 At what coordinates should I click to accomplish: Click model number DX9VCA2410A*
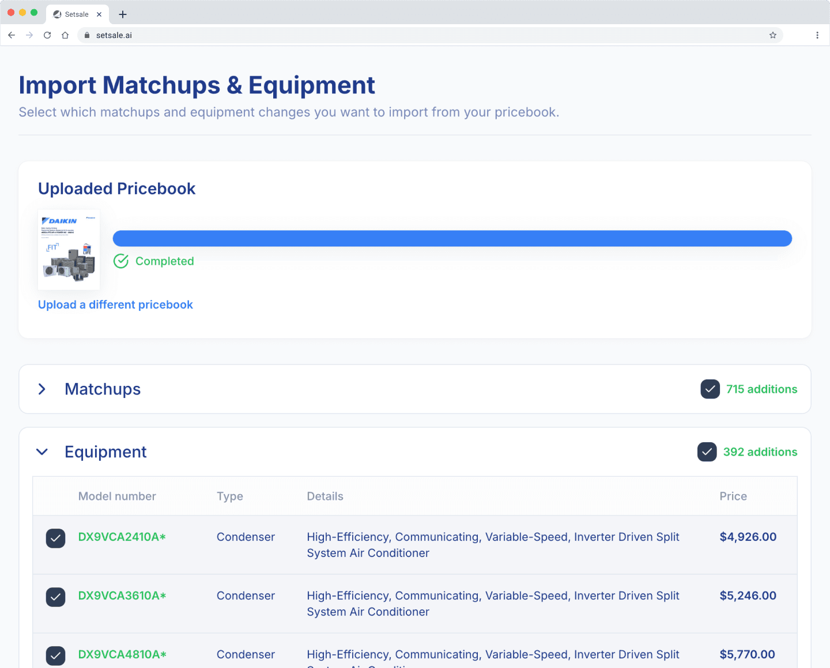pyautogui.click(x=122, y=537)
